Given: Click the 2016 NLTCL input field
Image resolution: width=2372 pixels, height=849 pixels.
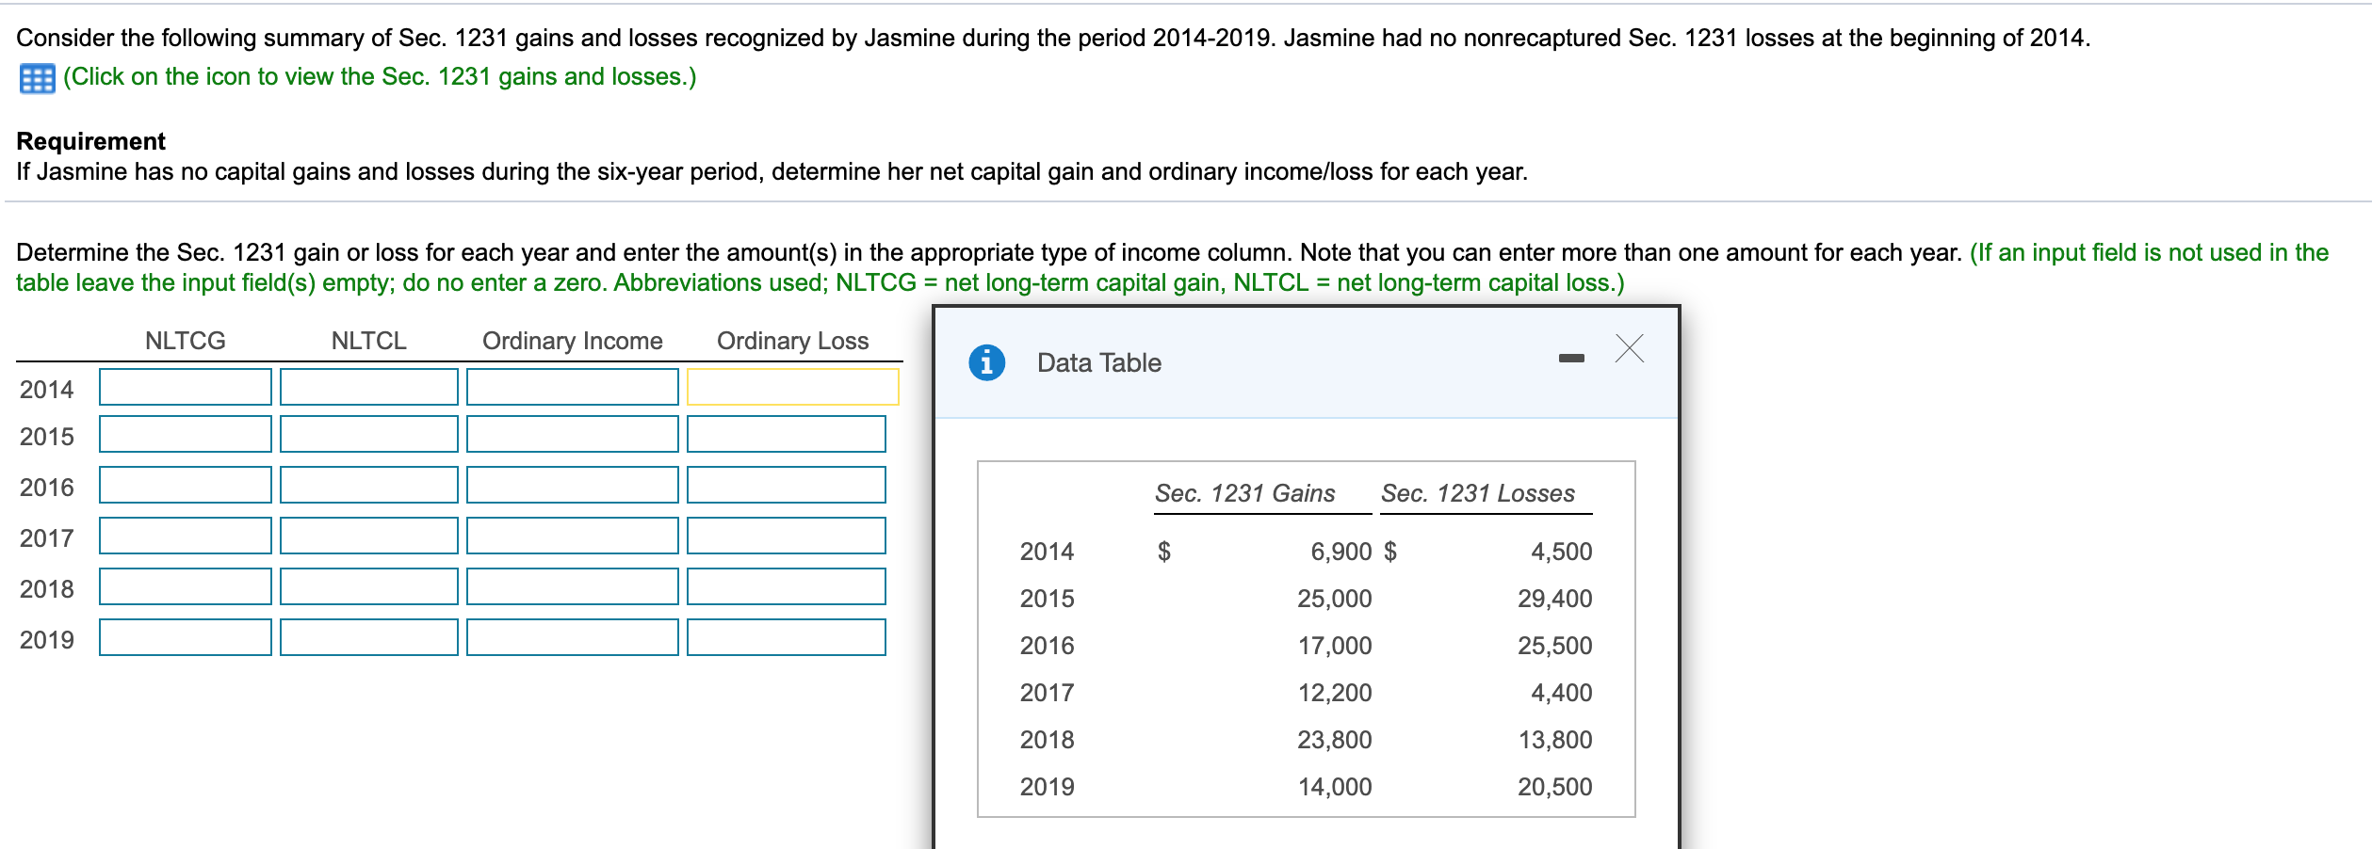Looking at the screenshot, I should pos(368,486).
